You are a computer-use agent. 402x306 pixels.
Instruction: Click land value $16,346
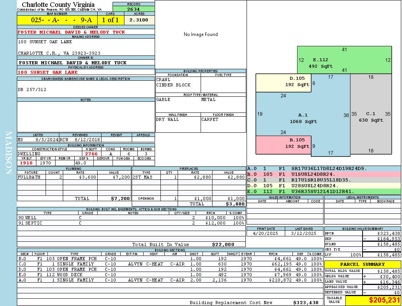pos(390,282)
